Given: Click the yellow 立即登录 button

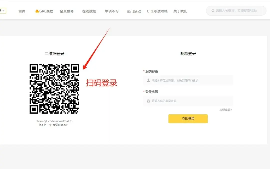Looking at the screenshot, I should coord(188,119).
